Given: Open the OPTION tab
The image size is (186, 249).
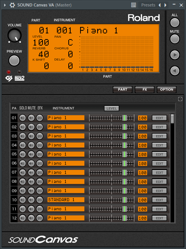Looking at the screenshot, I should tap(167, 90).
